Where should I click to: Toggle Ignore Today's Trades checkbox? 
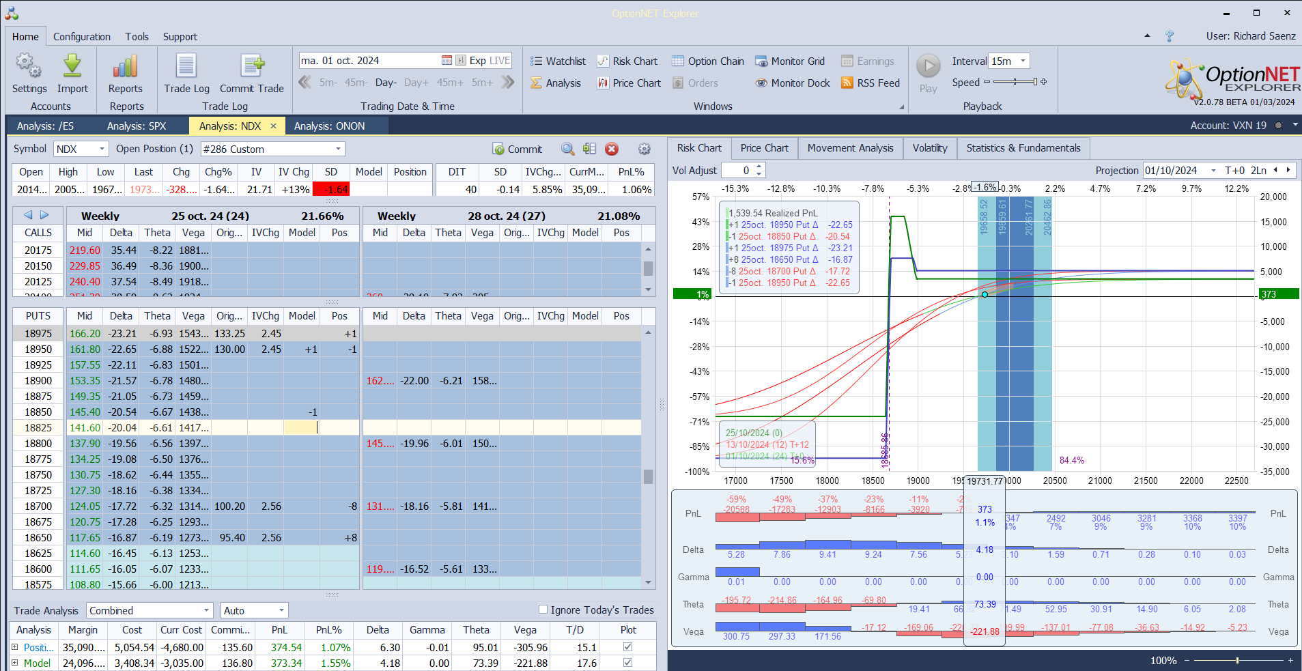543,610
